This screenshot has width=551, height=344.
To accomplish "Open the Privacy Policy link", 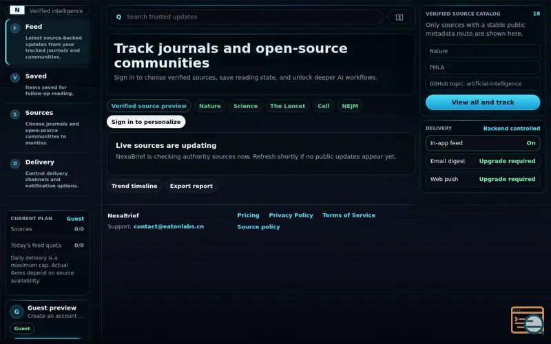I will click(291, 215).
